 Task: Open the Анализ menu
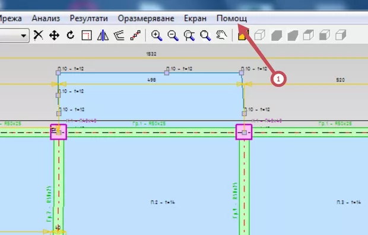pyautogui.click(x=46, y=18)
